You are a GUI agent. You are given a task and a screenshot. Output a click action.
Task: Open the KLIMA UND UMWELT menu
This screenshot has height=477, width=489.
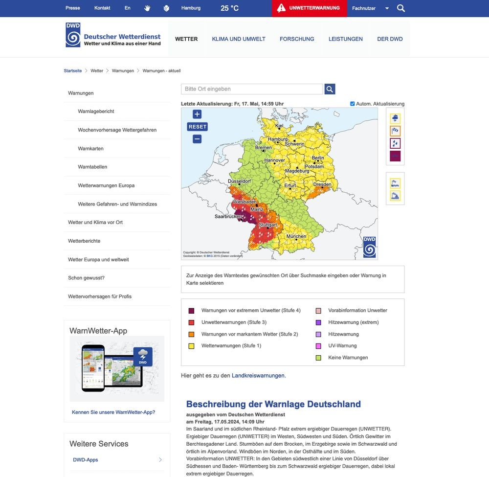coord(239,39)
